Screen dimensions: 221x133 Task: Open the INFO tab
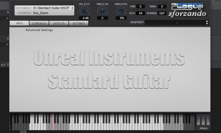click(x=19, y=23)
